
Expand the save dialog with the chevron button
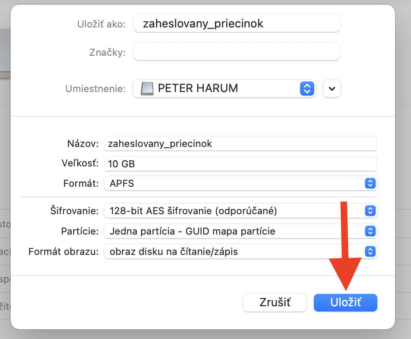[332, 89]
